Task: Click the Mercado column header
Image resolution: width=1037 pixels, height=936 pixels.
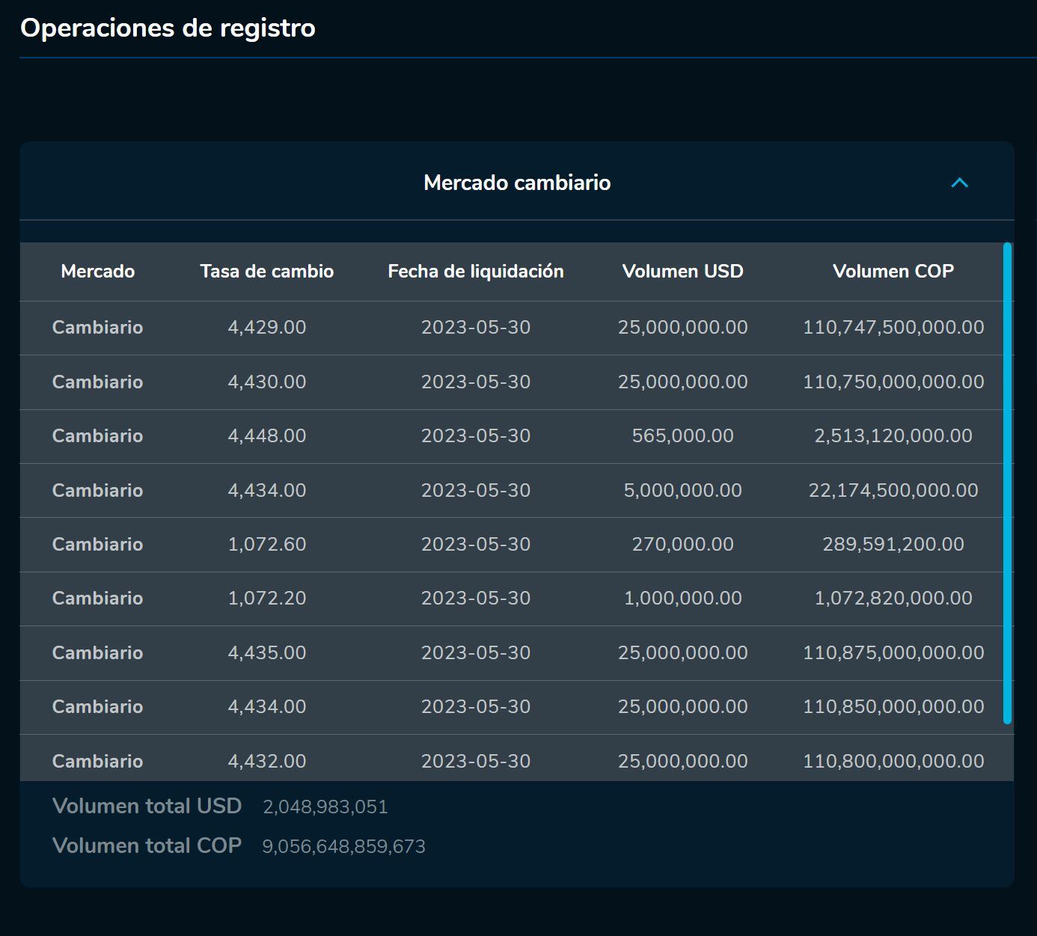Action: click(97, 271)
